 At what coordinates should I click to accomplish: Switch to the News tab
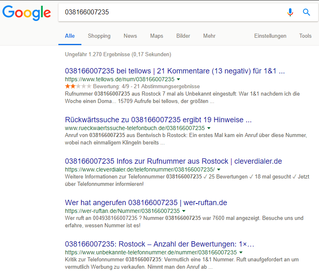[x=130, y=36]
